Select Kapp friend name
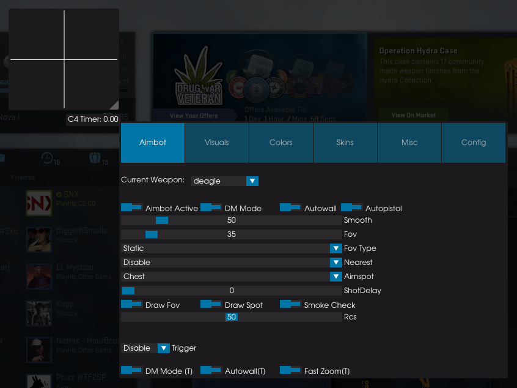517x388 pixels. 65,304
